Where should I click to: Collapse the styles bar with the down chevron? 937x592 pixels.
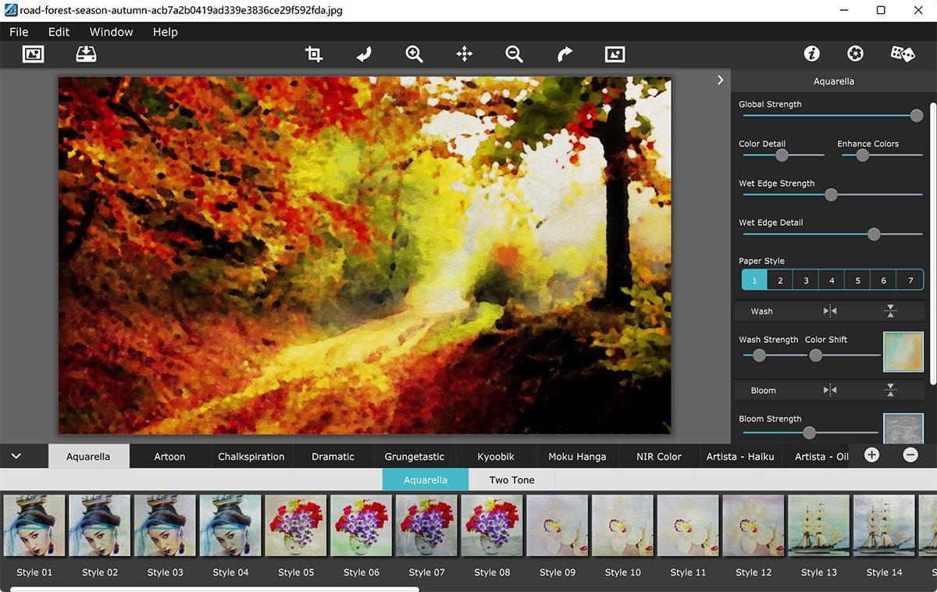(x=15, y=455)
